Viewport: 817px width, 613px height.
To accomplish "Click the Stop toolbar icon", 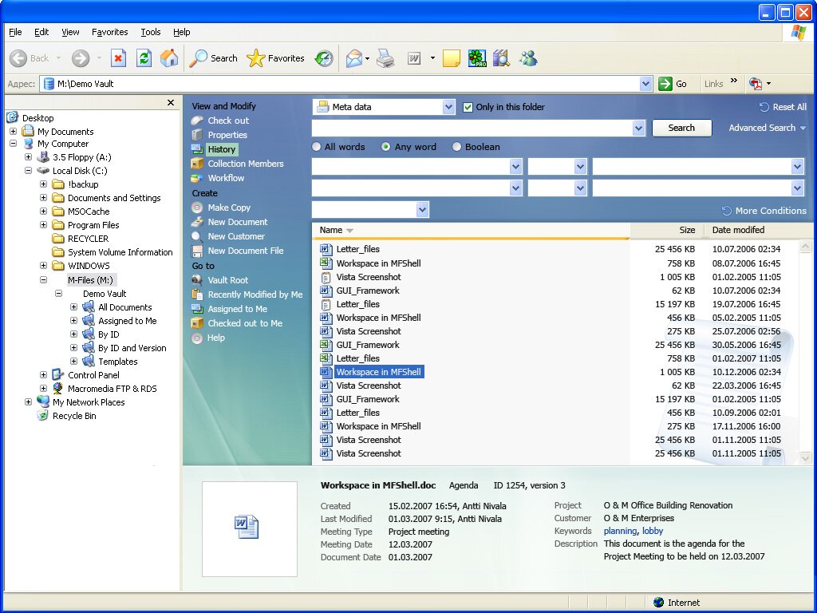I will click(x=118, y=58).
